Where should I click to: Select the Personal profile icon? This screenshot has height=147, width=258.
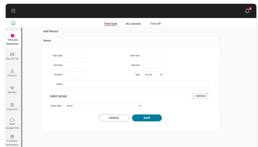pos(12,71)
